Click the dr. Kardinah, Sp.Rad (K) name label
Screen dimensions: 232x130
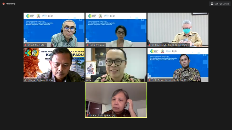point(102,116)
